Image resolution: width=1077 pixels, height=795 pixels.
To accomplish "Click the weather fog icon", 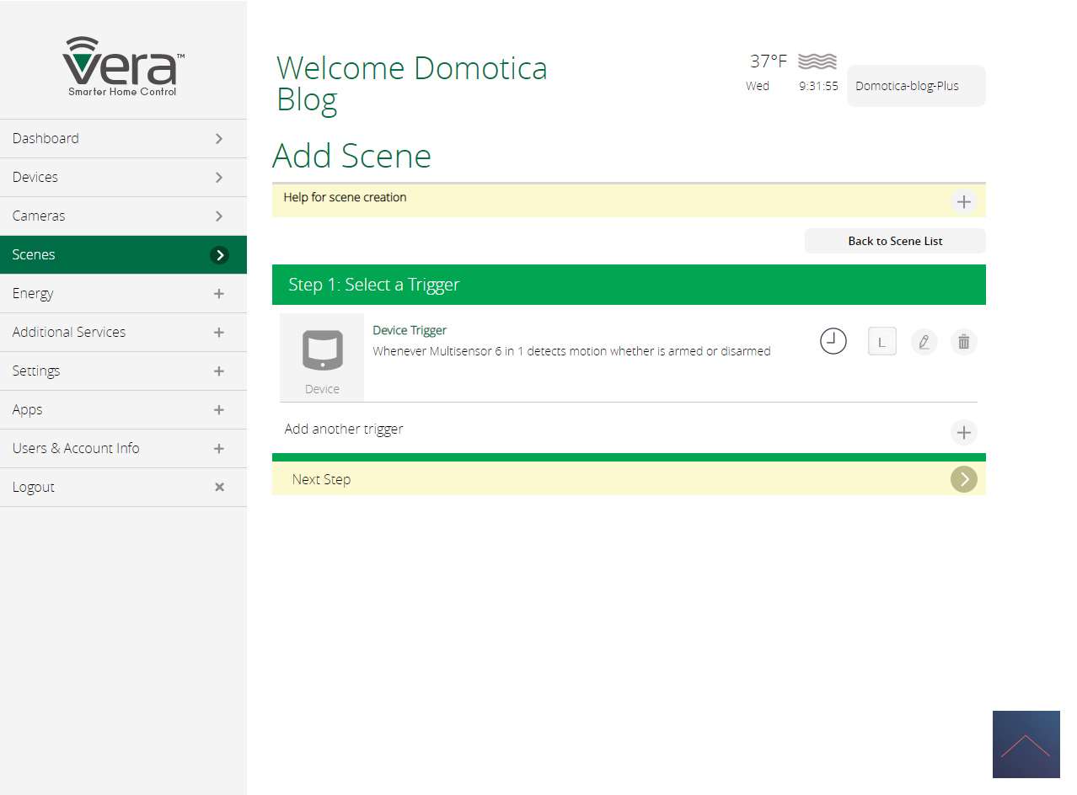I will (x=817, y=61).
